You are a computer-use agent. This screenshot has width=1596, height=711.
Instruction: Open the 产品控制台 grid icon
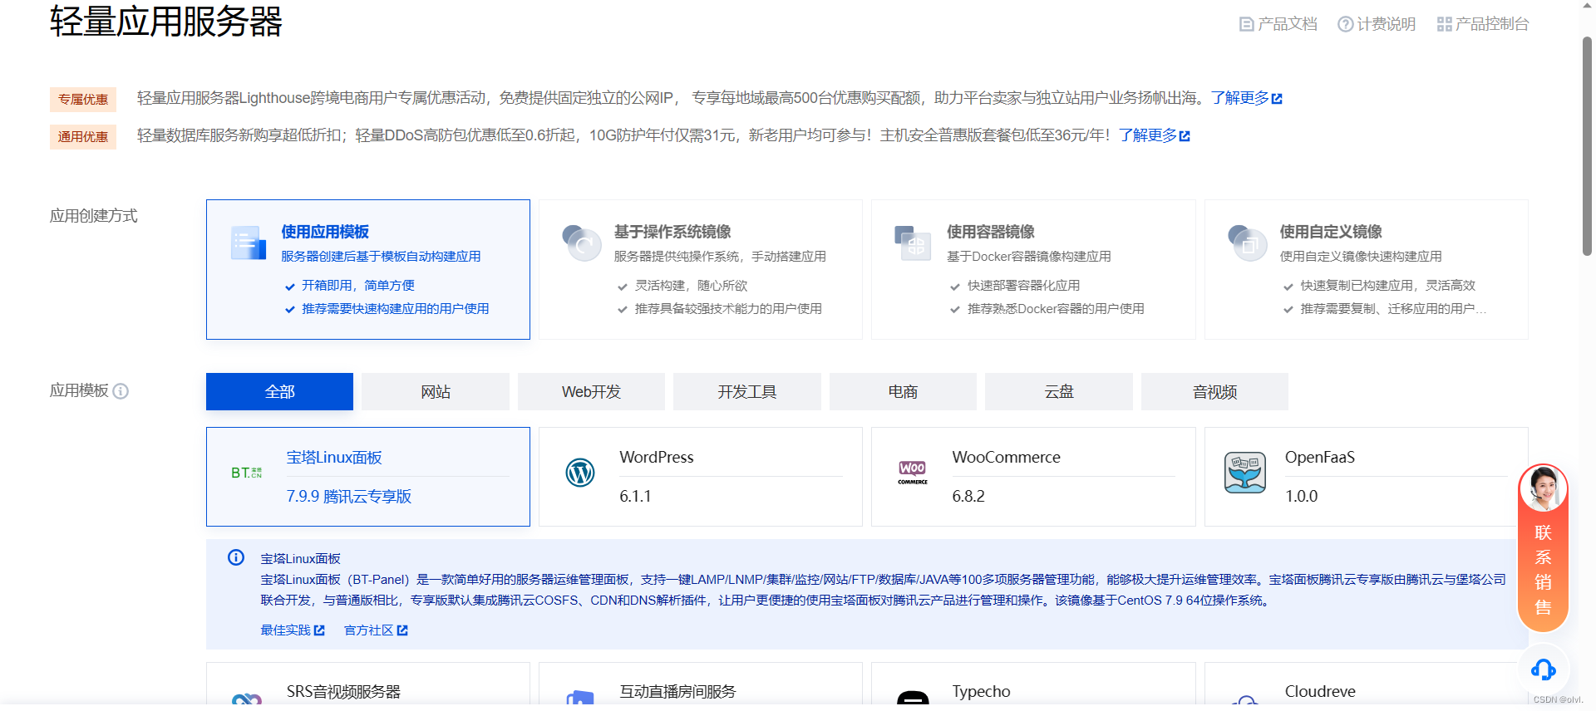click(1444, 24)
